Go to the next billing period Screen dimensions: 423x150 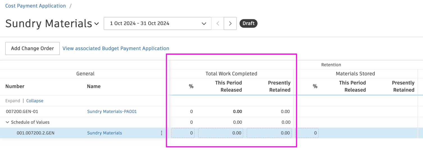[x=230, y=24]
